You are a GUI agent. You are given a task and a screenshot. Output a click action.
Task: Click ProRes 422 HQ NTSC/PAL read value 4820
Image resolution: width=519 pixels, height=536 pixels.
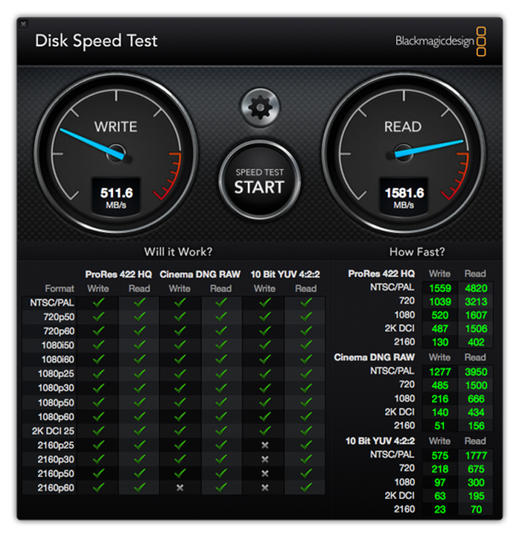[x=475, y=287]
